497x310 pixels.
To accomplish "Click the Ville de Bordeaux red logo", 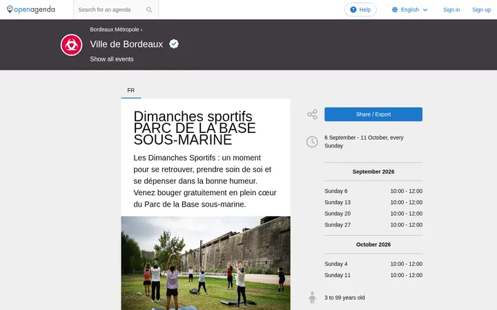I will click(x=71, y=45).
